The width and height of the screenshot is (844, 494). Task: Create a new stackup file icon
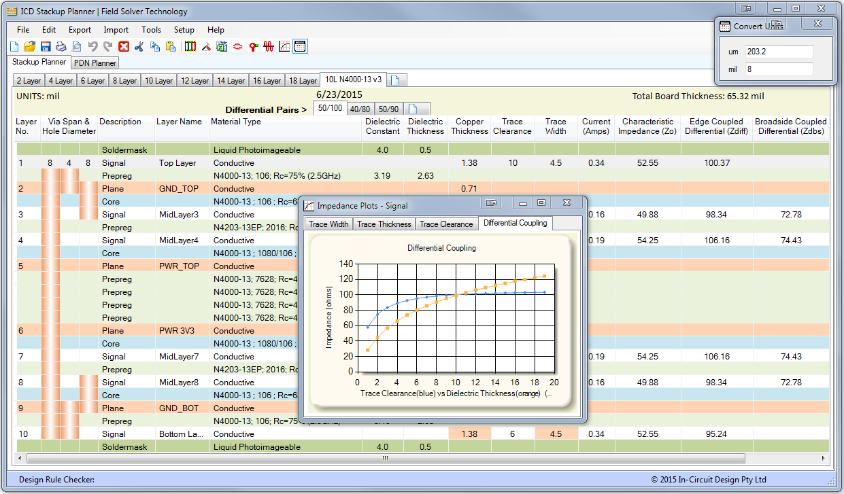(x=14, y=47)
